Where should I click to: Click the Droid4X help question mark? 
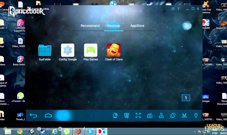(178, 9)
